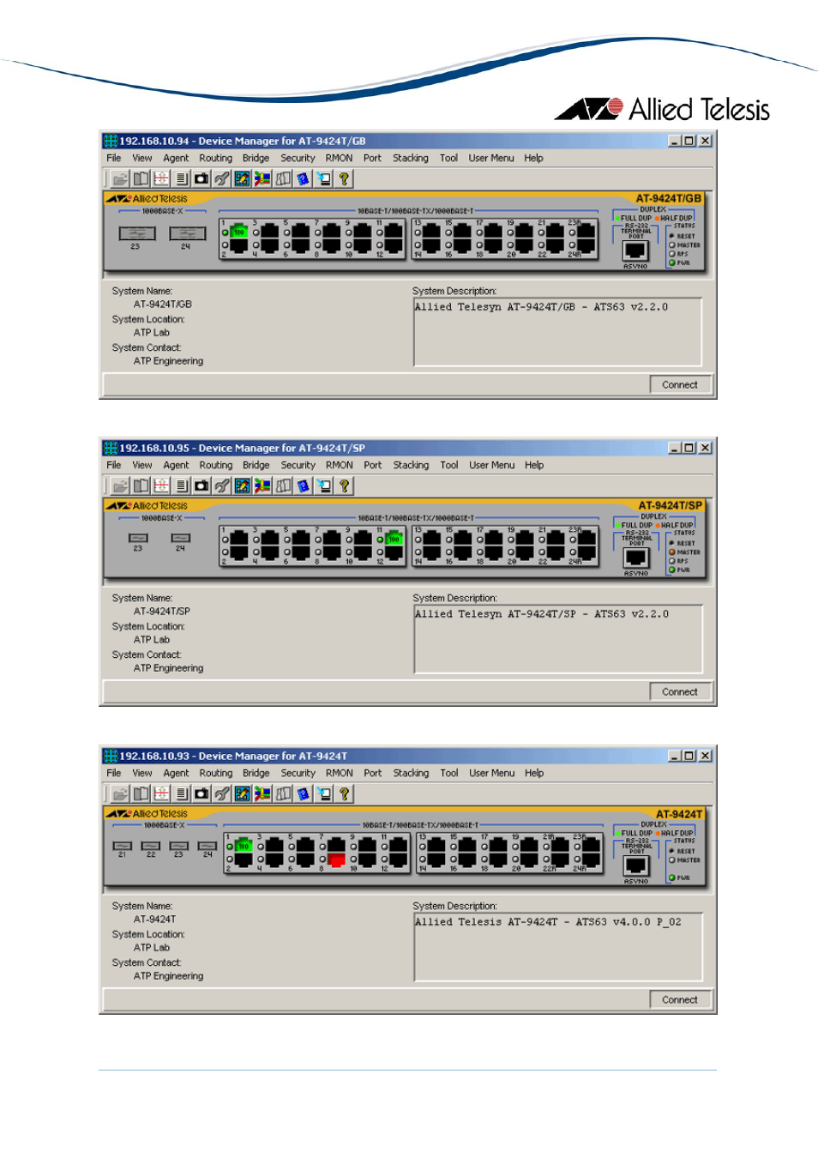Click the blue book toolbar icon in 192.168.10.93 window
The height and width of the screenshot is (1158, 818).
point(304,794)
